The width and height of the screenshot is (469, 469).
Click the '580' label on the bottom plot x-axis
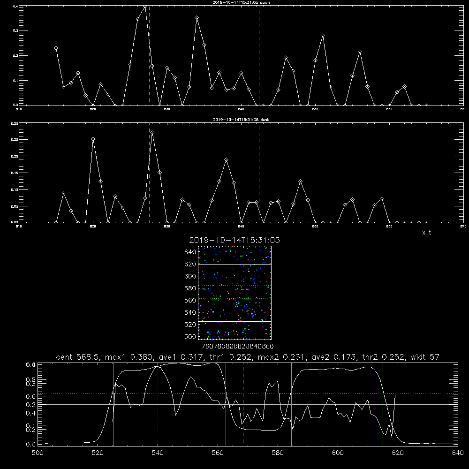(x=278, y=453)
